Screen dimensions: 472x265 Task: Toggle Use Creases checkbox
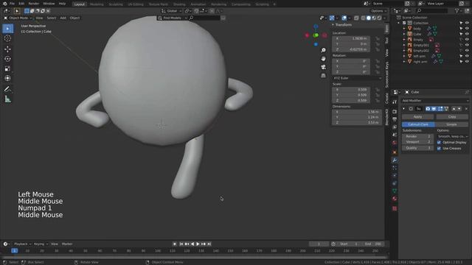coord(439,149)
